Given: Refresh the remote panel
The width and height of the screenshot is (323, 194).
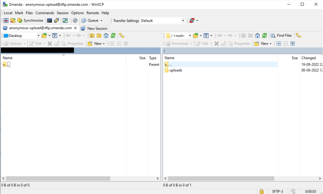Looking at the screenshot, I should (265, 36).
